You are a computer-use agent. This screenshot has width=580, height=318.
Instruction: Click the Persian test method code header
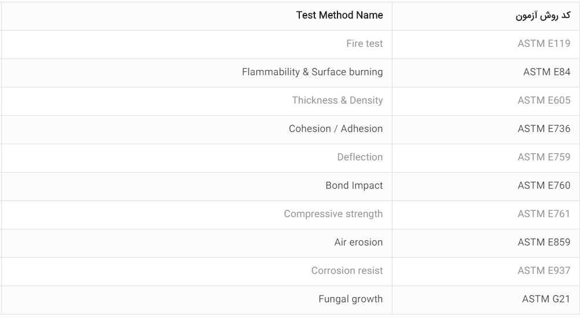point(543,16)
